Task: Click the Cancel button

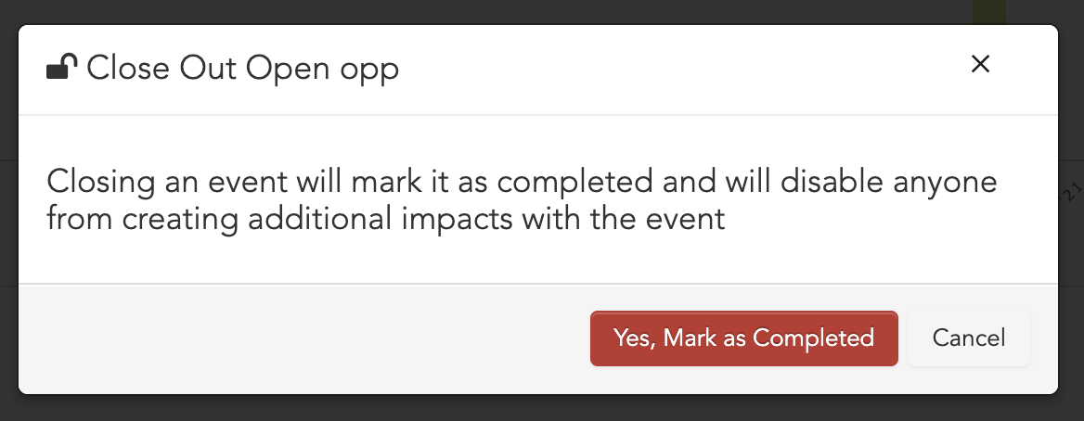Action: (969, 338)
